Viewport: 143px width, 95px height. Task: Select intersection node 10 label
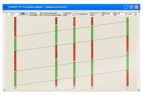[x=15, y=88]
